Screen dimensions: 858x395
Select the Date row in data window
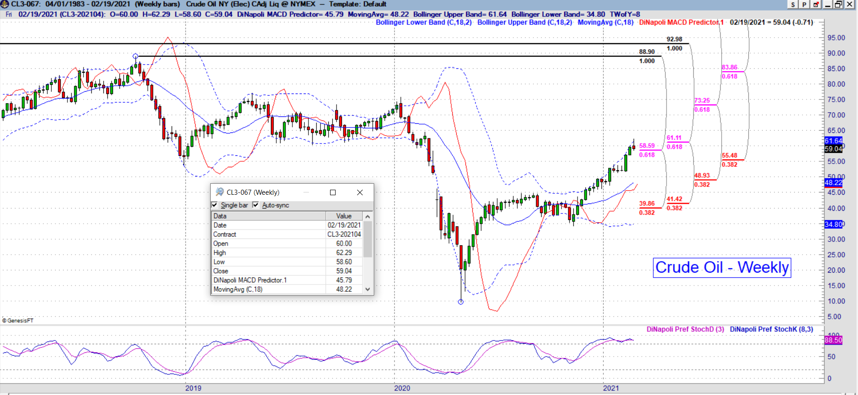(287, 225)
